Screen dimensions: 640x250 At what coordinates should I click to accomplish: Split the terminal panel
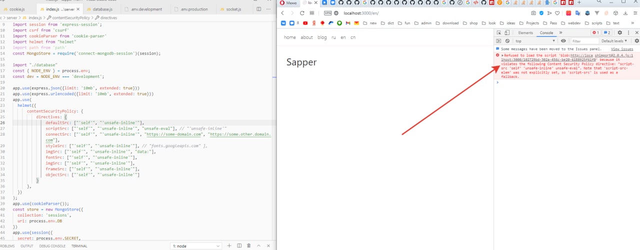pyautogui.click(x=239, y=246)
